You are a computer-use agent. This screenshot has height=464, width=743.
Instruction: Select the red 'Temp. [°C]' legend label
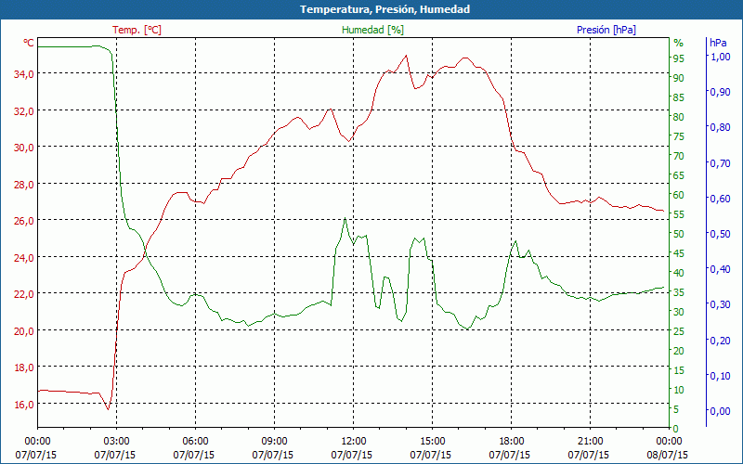[137, 30]
